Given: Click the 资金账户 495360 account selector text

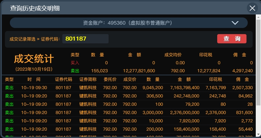Looking at the screenshot, I should pos(127,23).
